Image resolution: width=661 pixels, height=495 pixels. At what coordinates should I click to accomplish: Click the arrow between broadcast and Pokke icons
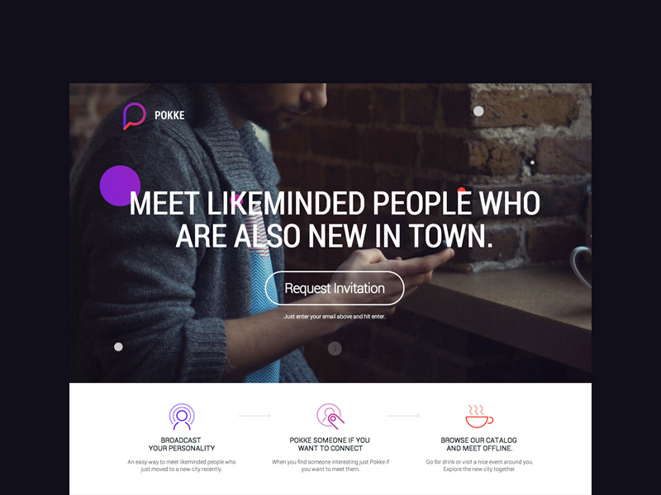tap(254, 416)
